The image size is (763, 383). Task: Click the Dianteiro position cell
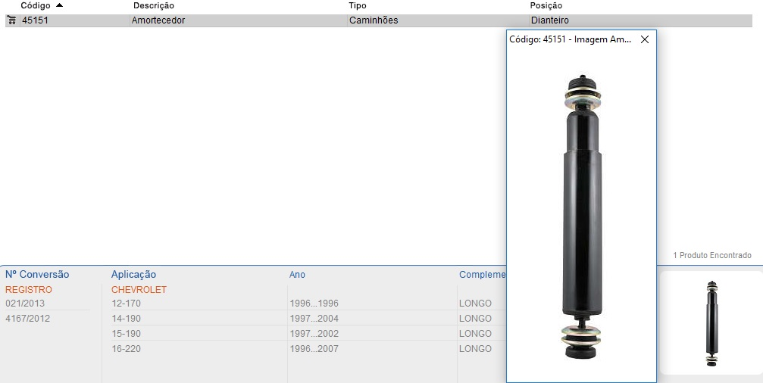click(x=549, y=20)
